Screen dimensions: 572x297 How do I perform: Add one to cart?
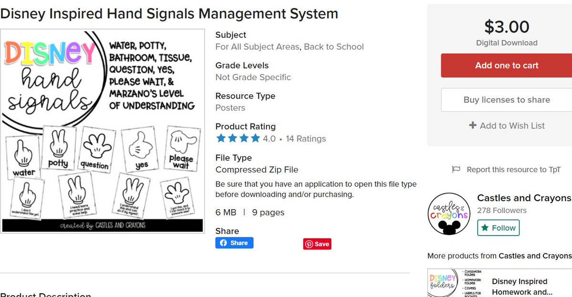tap(506, 66)
